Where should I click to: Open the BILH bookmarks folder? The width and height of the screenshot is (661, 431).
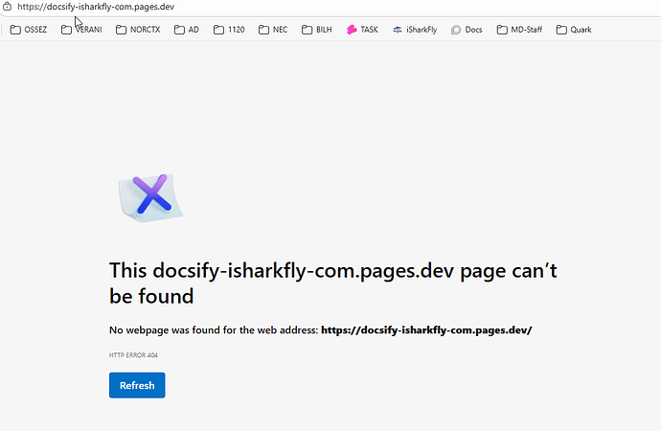point(316,30)
